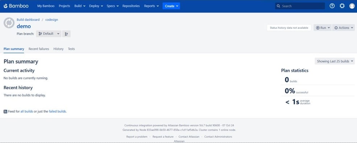
Task: Open the Deploy dropdown menu
Action: point(96,6)
